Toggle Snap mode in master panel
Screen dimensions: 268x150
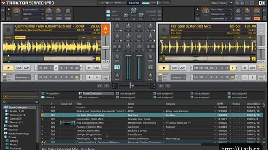(108, 12)
